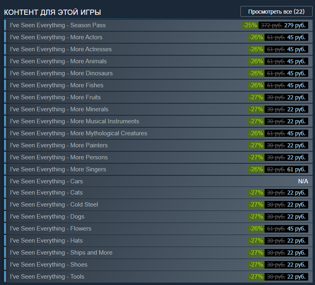The height and width of the screenshot is (285, 315).
Task: Open the Dogs DLC
Action: [158, 217]
